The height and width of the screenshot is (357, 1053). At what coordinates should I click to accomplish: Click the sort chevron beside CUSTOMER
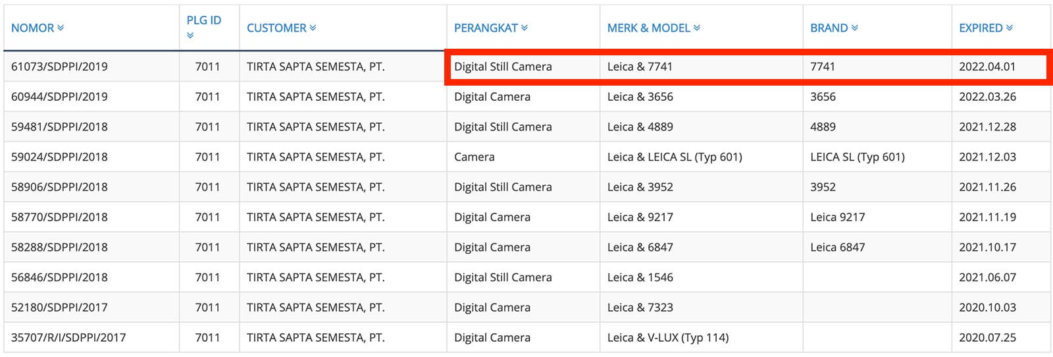313,28
